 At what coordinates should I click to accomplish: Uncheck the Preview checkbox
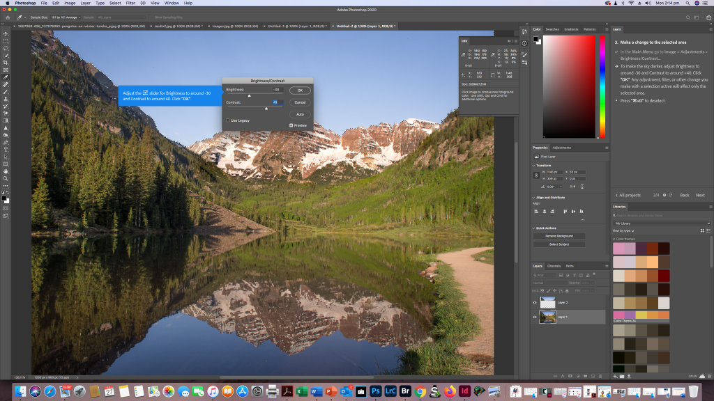pos(291,125)
